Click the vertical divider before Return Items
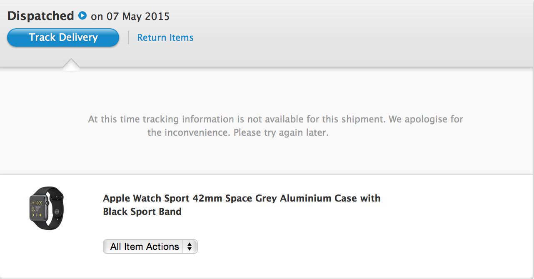This screenshot has height=279, width=534. pyautogui.click(x=128, y=37)
